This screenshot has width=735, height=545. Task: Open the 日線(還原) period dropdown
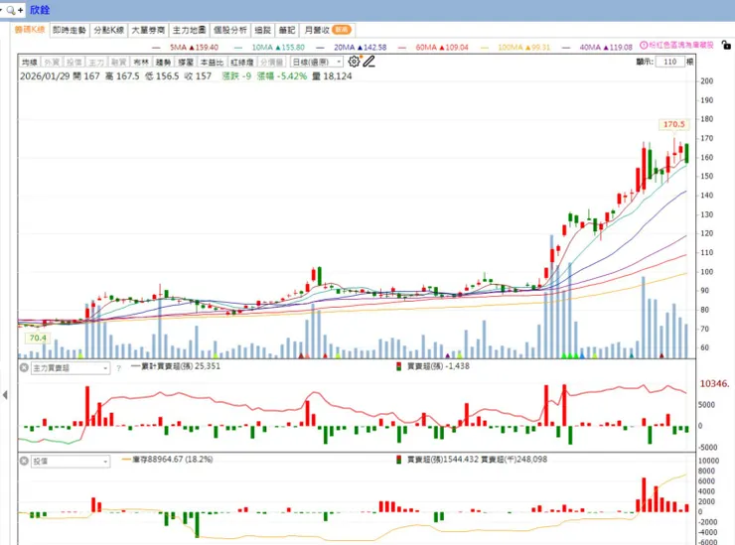point(317,62)
